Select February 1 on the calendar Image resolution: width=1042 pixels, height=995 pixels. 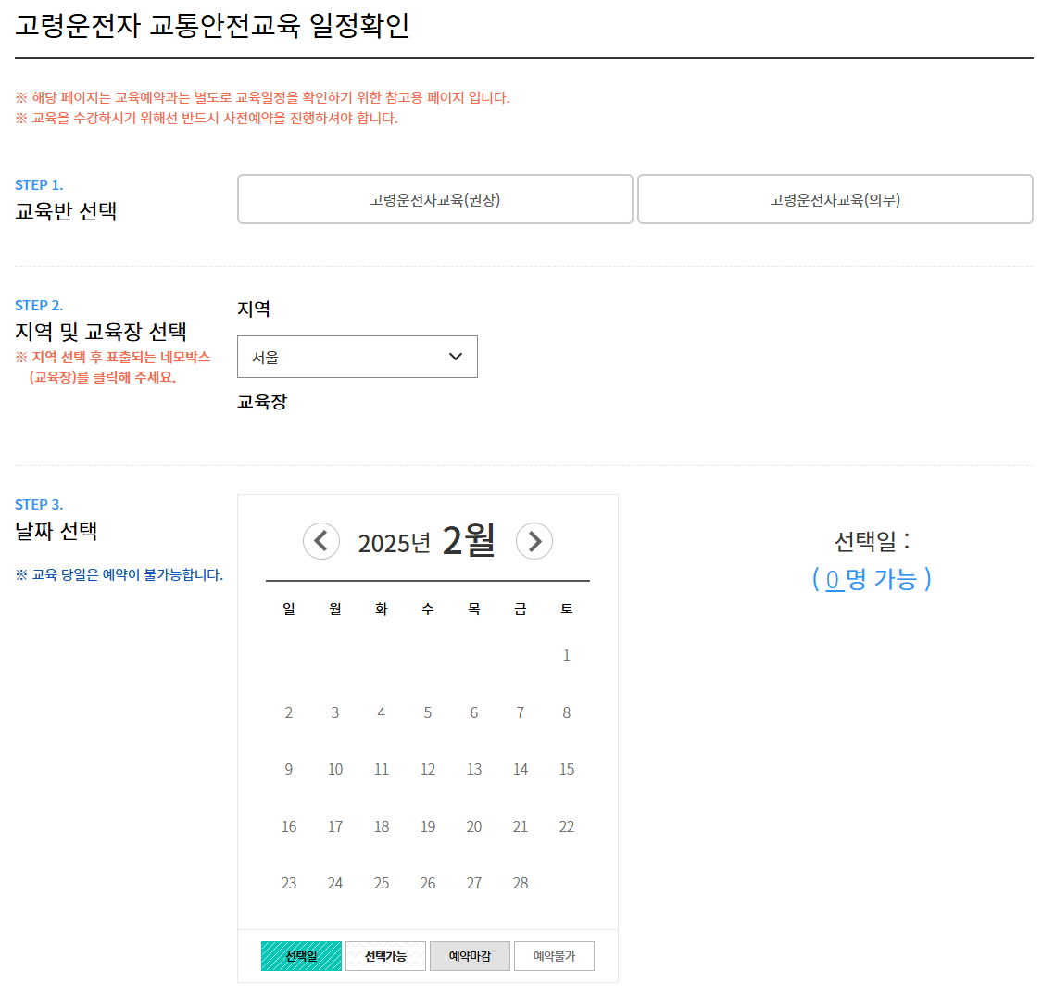[566, 655]
